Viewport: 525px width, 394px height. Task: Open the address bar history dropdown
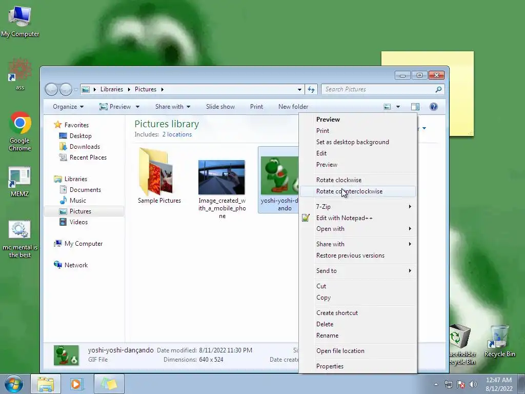click(299, 89)
